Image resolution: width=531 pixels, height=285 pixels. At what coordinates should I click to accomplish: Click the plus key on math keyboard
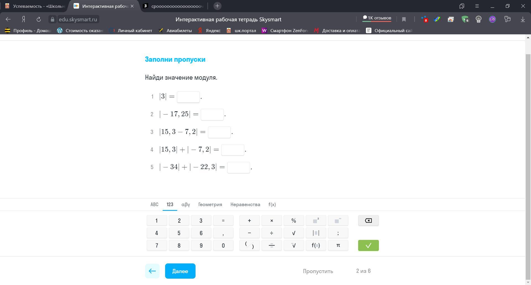pyautogui.click(x=249, y=221)
